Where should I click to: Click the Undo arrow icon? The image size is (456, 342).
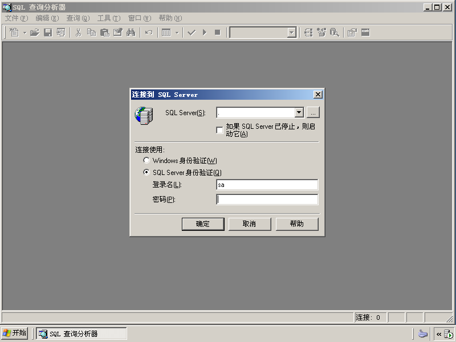coord(149,32)
